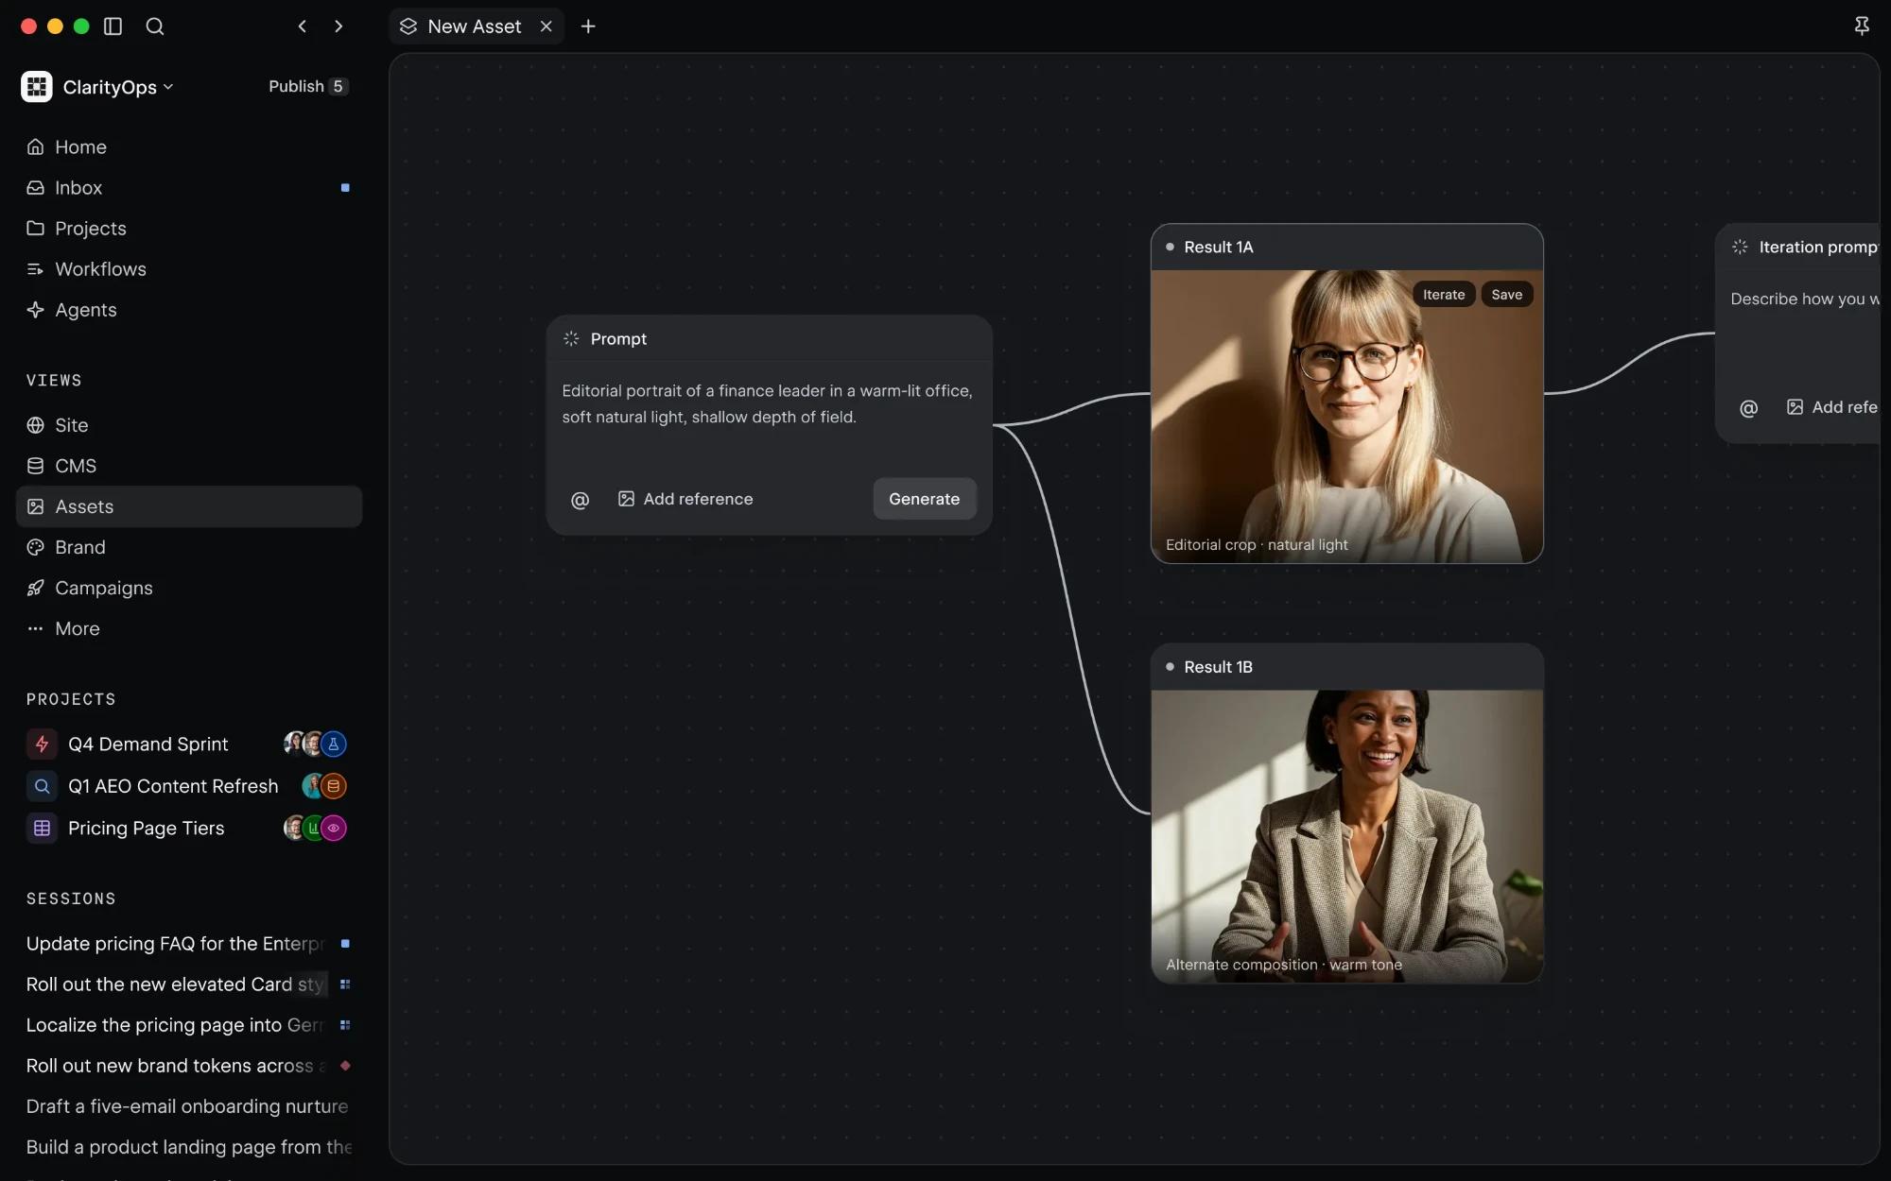Click the @ icon in Iteration prompt card
The height and width of the screenshot is (1181, 1891).
coord(1748,408)
